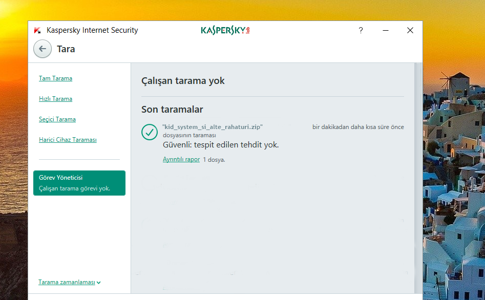Go back using the arrow button

tap(43, 49)
